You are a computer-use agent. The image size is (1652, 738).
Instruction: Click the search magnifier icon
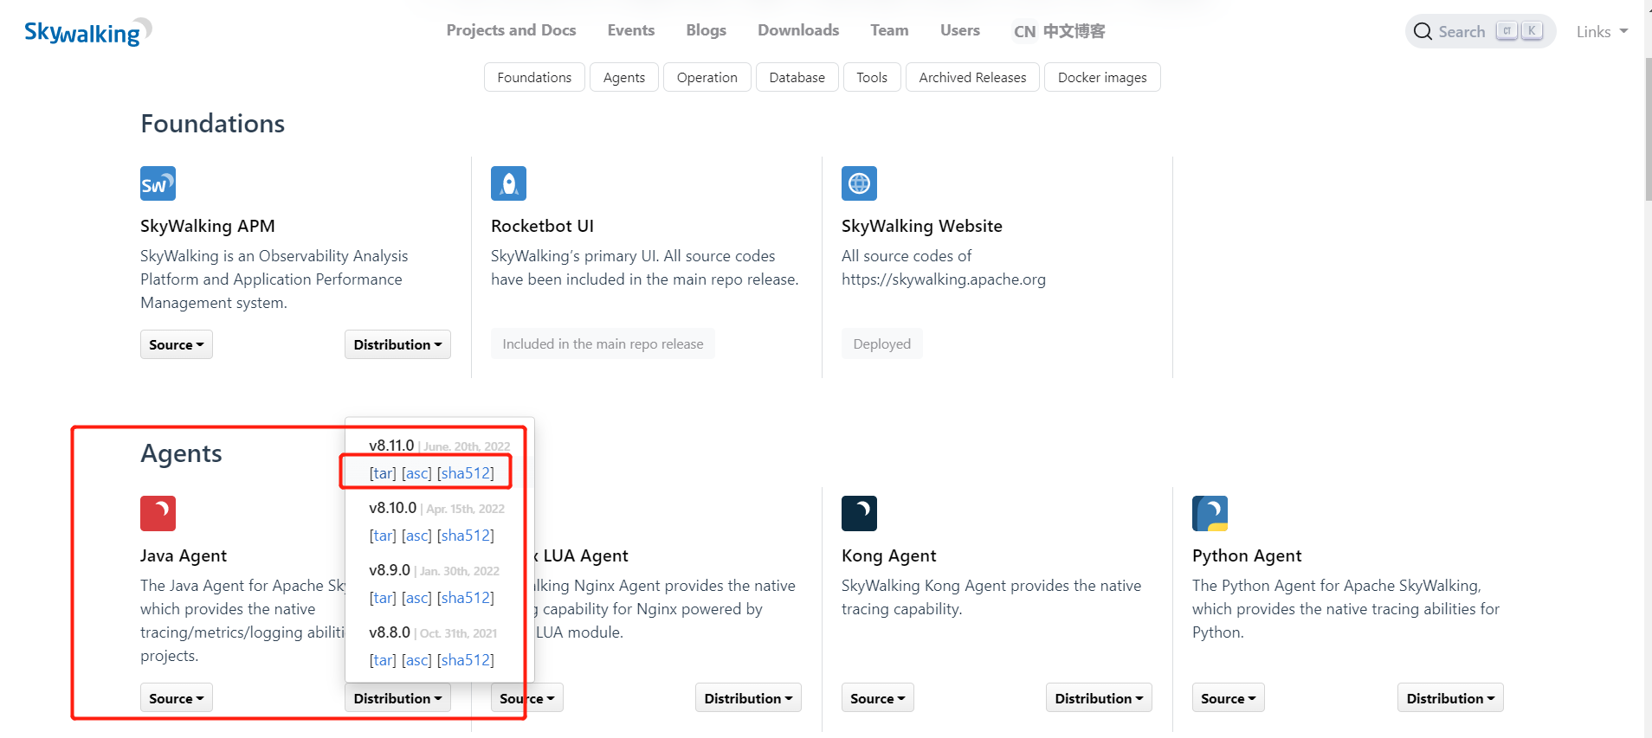click(x=1423, y=32)
